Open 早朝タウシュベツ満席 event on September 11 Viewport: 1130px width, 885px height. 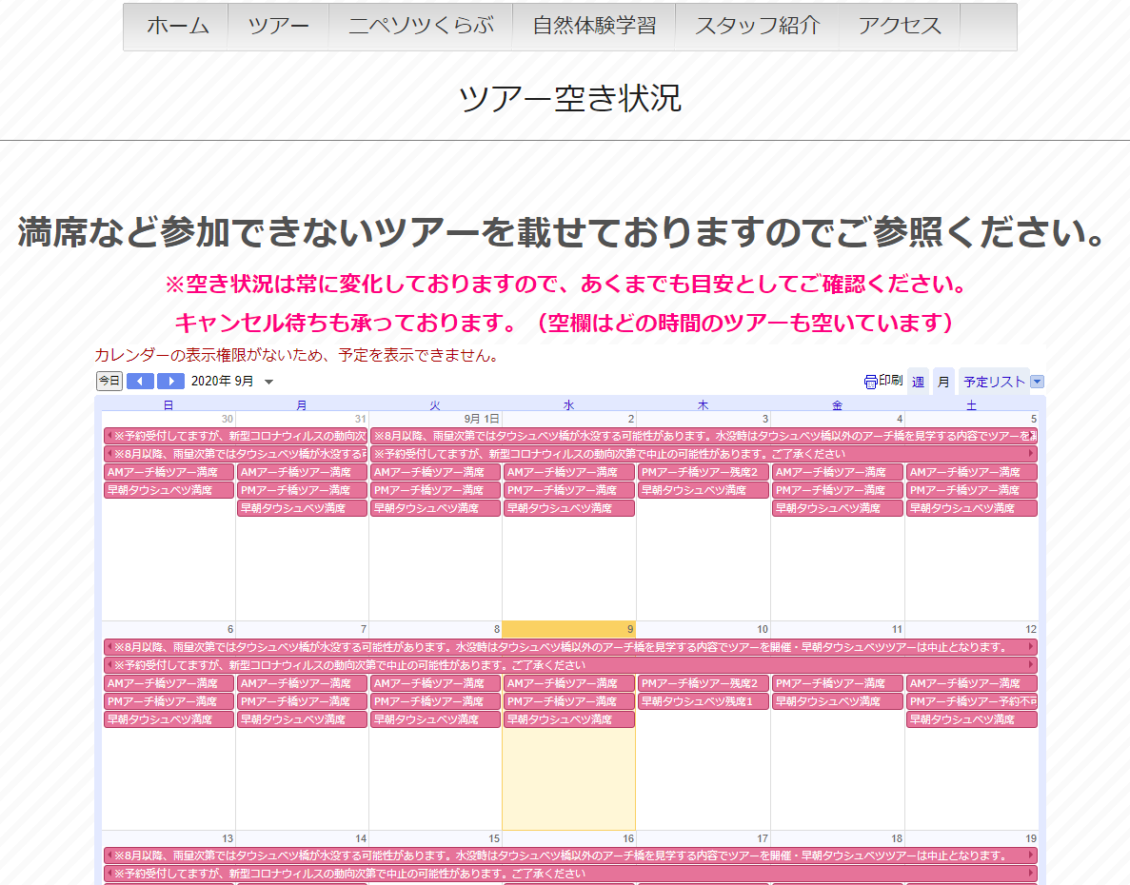[x=838, y=700]
